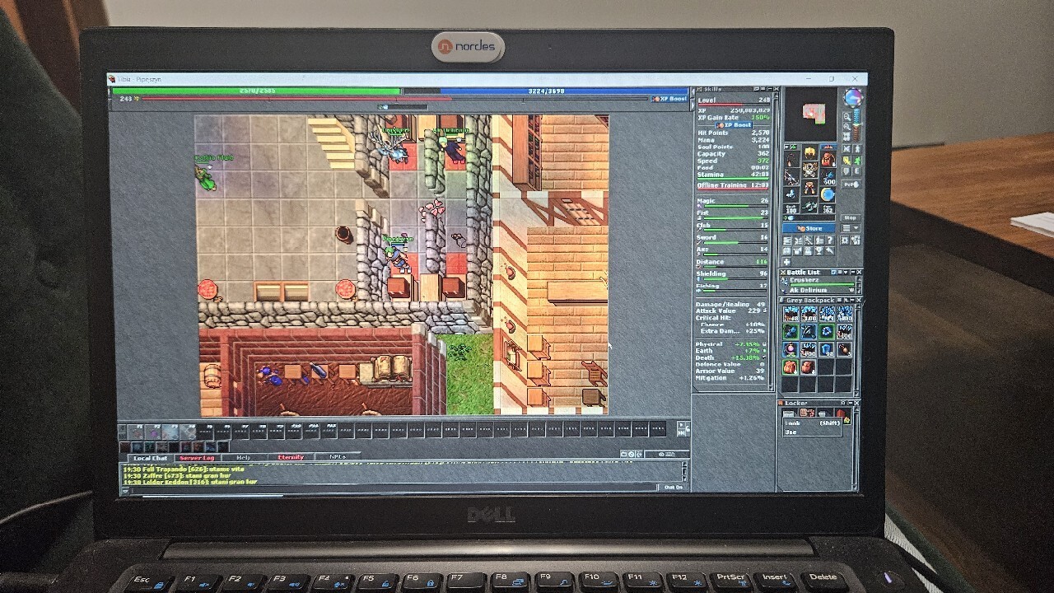Click the Offline Training row in Skills
This screenshot has height=593, width=1054.
(734, 186)
